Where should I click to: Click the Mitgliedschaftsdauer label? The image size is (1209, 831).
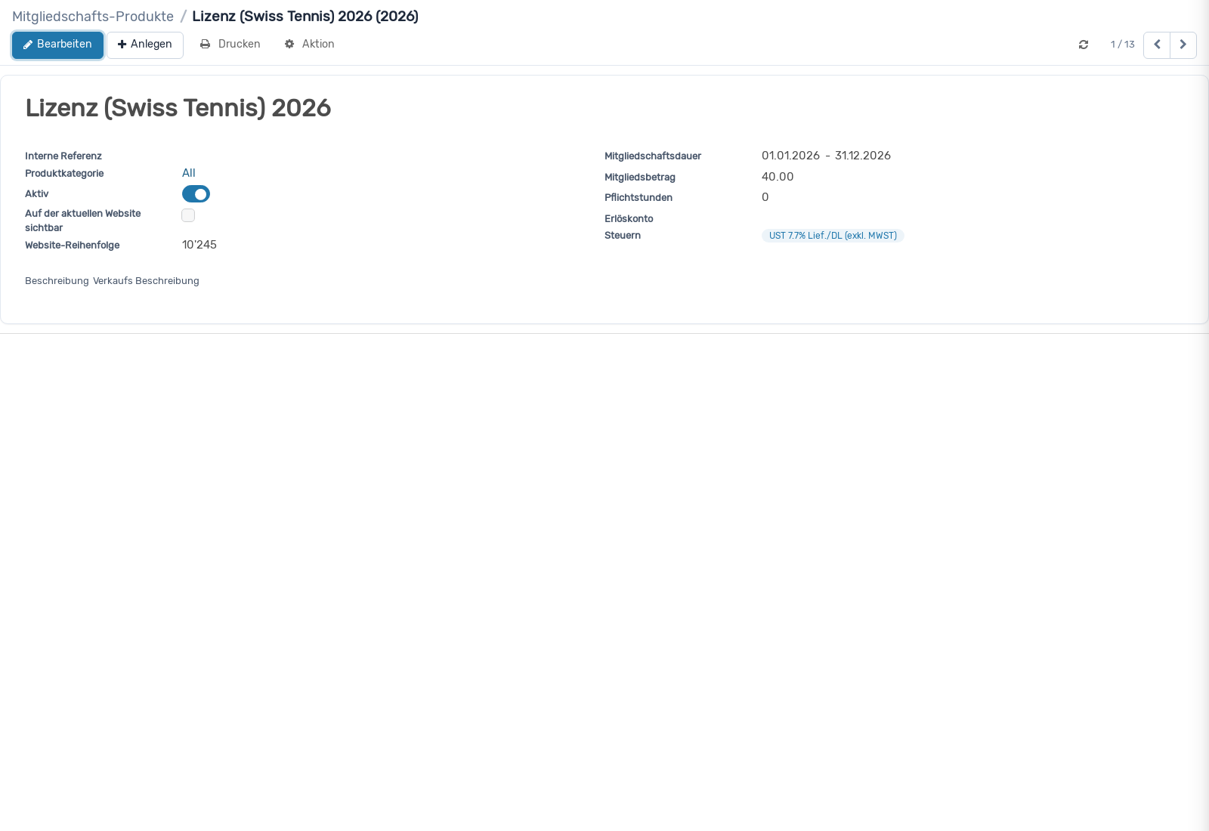(653, 156)
